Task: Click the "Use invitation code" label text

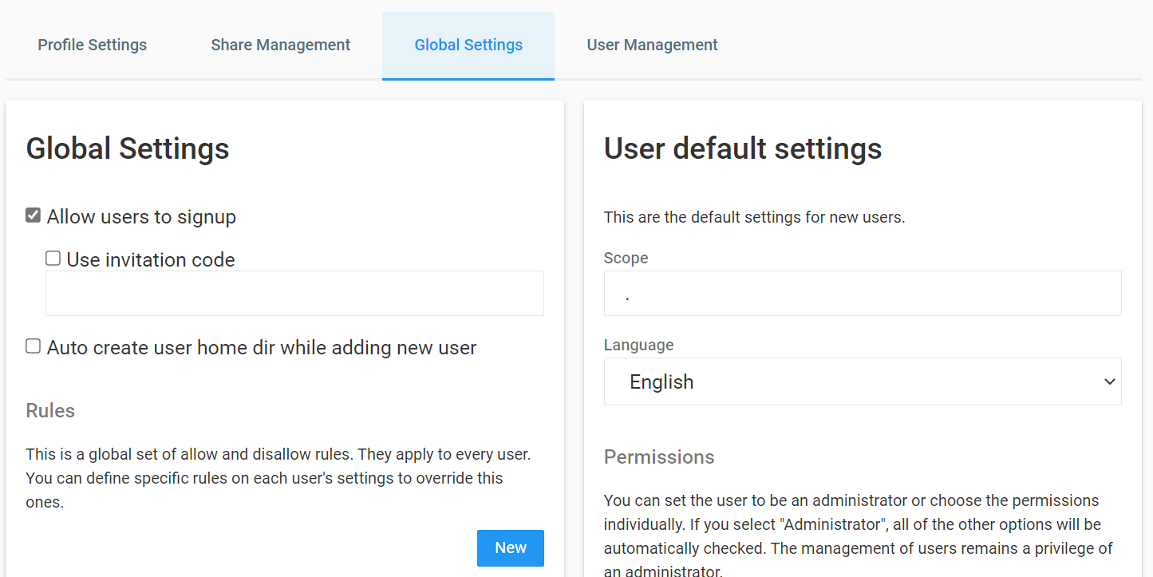Action: (x=151, y=260)
